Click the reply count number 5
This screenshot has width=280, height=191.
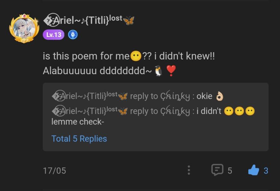pyautogui.click(x=230, y=171)
